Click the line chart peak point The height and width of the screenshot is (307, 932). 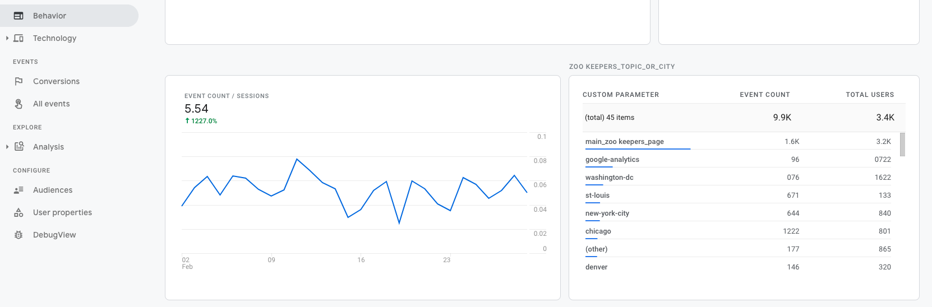(x=297, y=159)
